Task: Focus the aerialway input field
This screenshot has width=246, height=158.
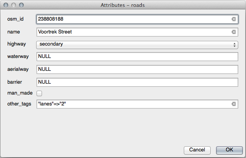Action: coord(137,70)
